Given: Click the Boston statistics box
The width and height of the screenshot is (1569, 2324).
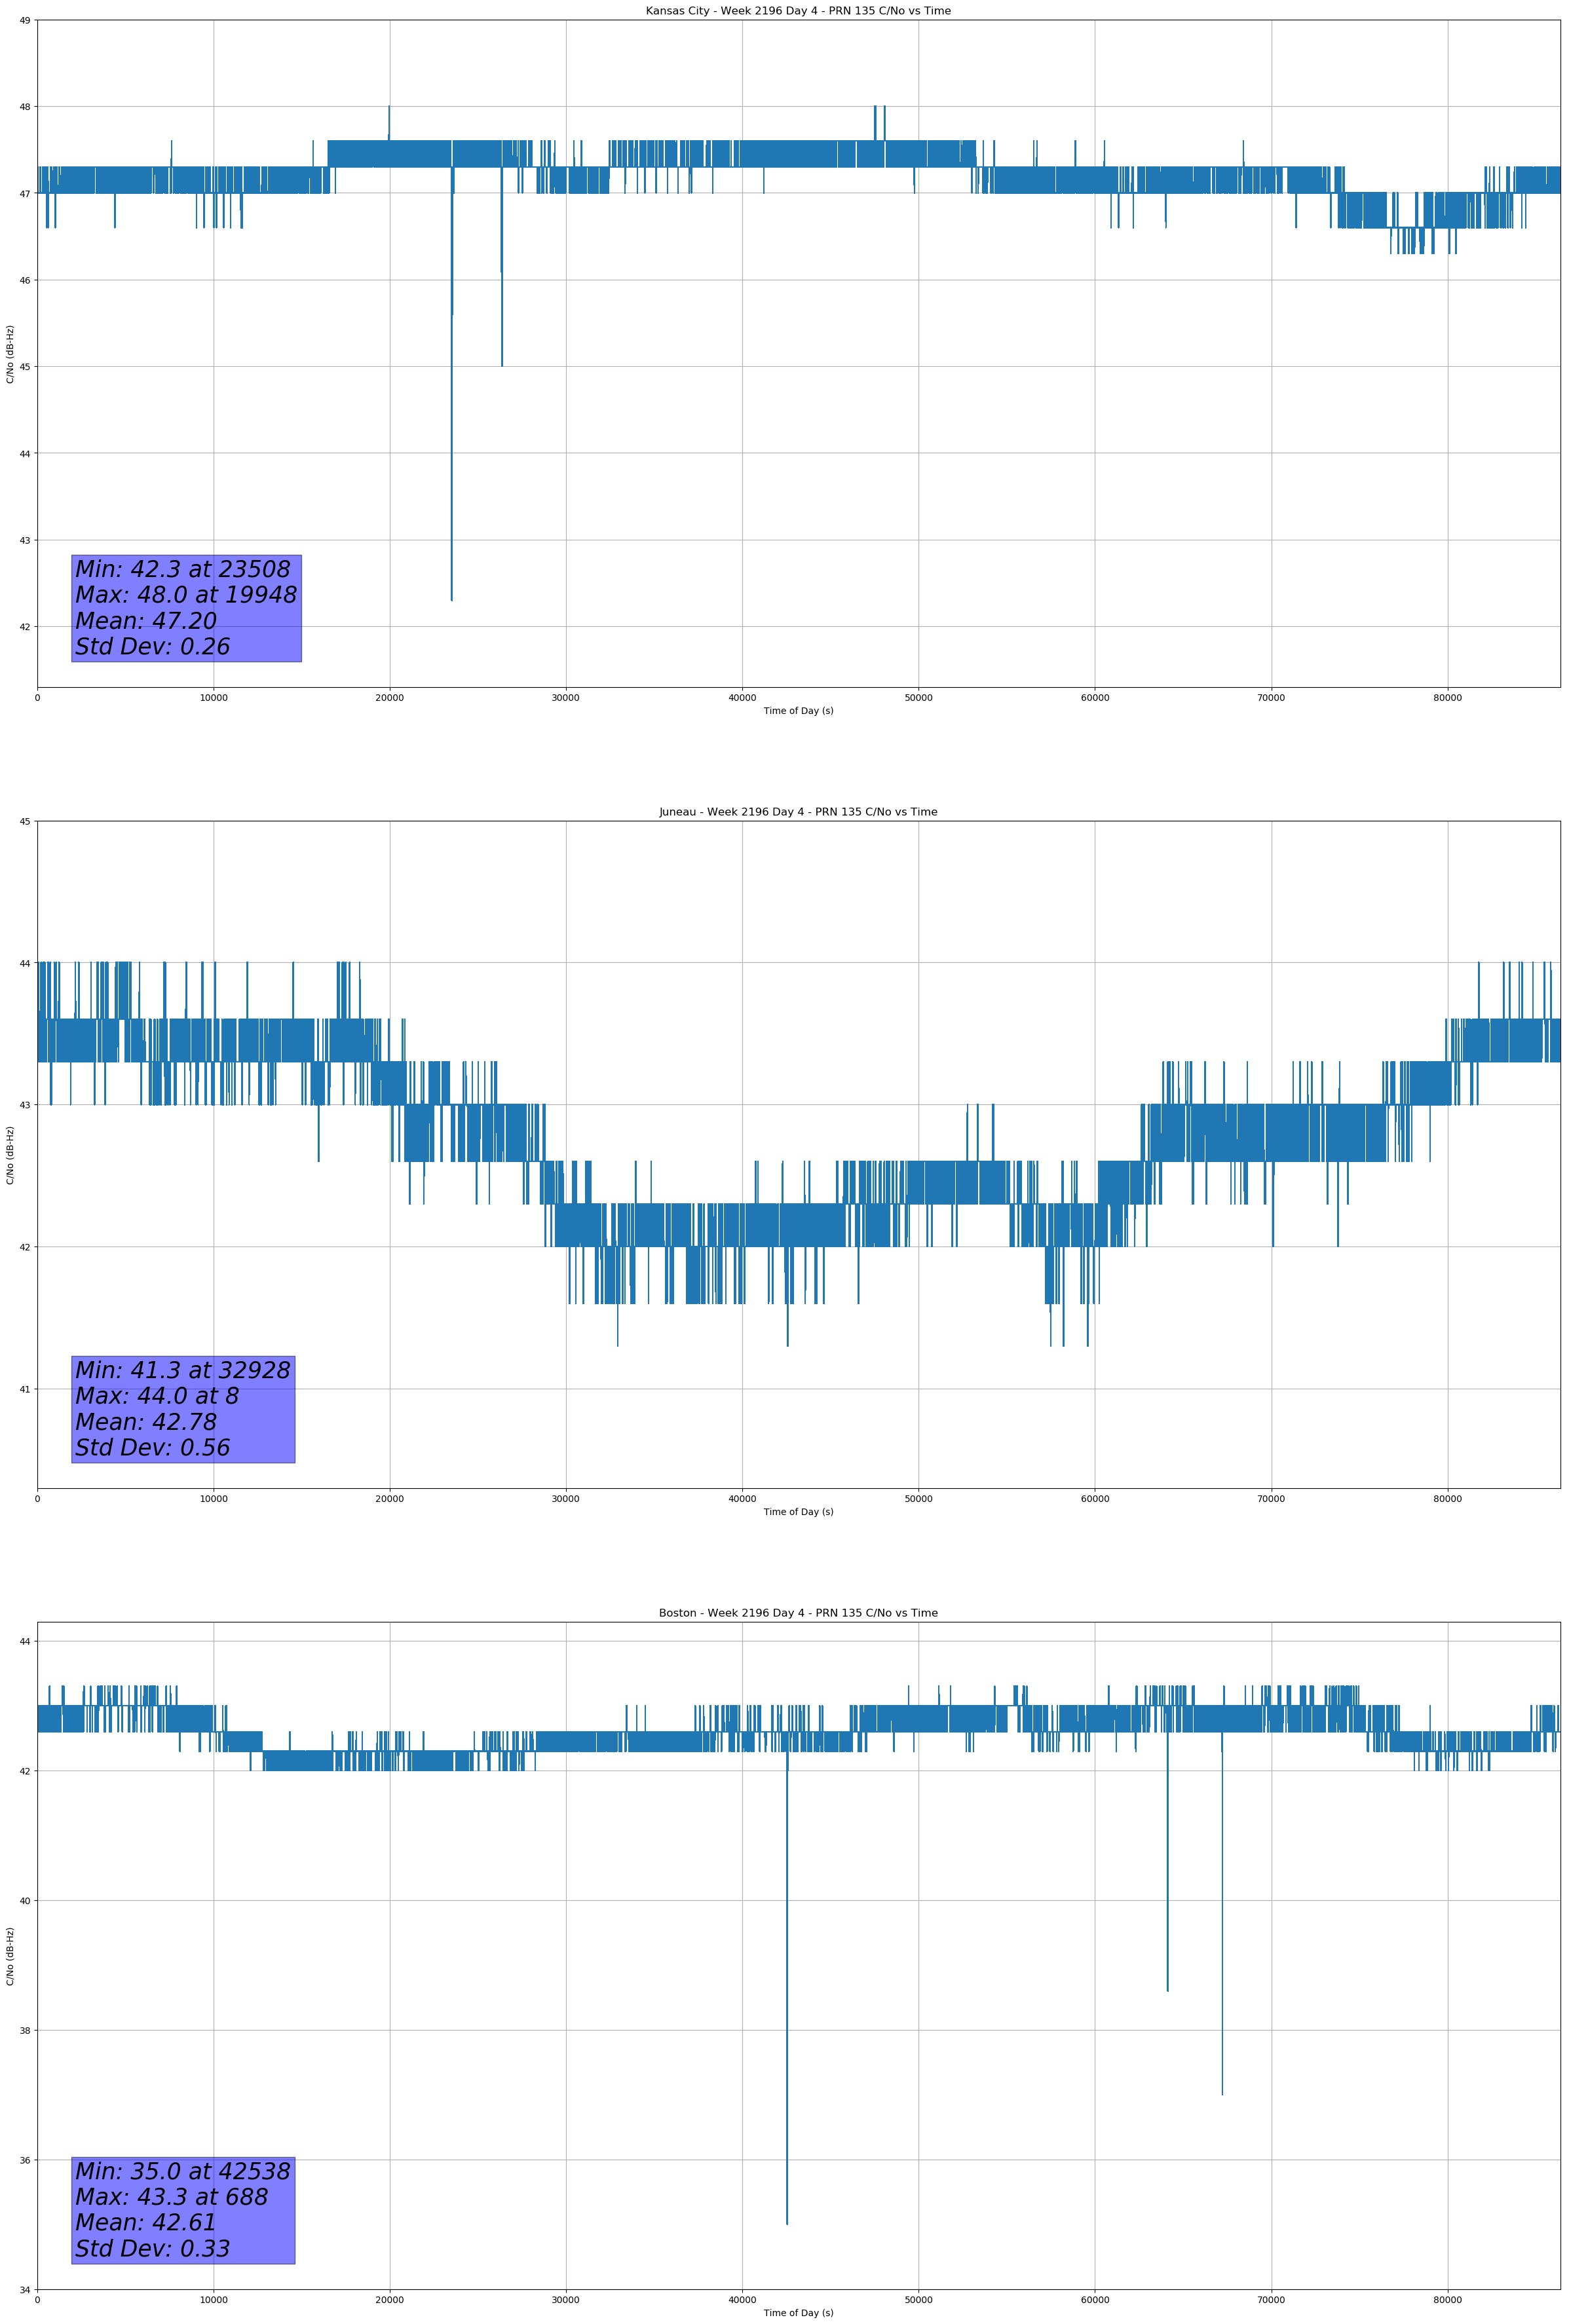Looking at the screenshot, I should (183, 2210).
